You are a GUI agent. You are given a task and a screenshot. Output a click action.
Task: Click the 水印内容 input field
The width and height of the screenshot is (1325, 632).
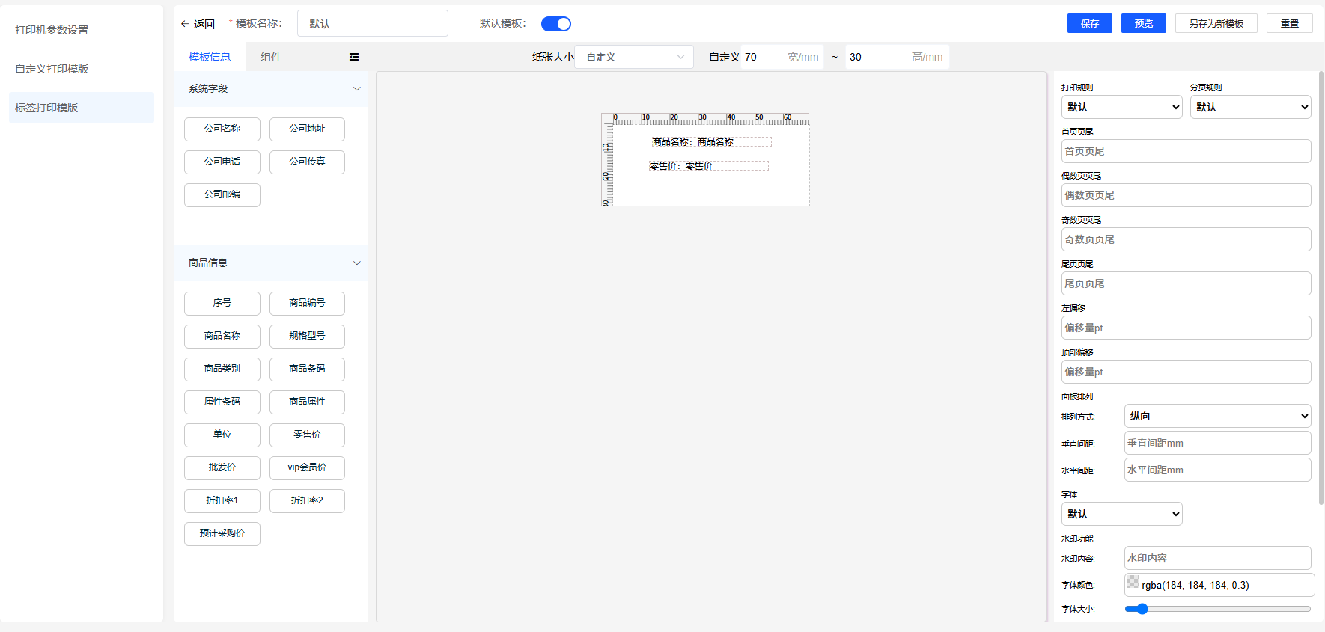tap(1218, 558)
